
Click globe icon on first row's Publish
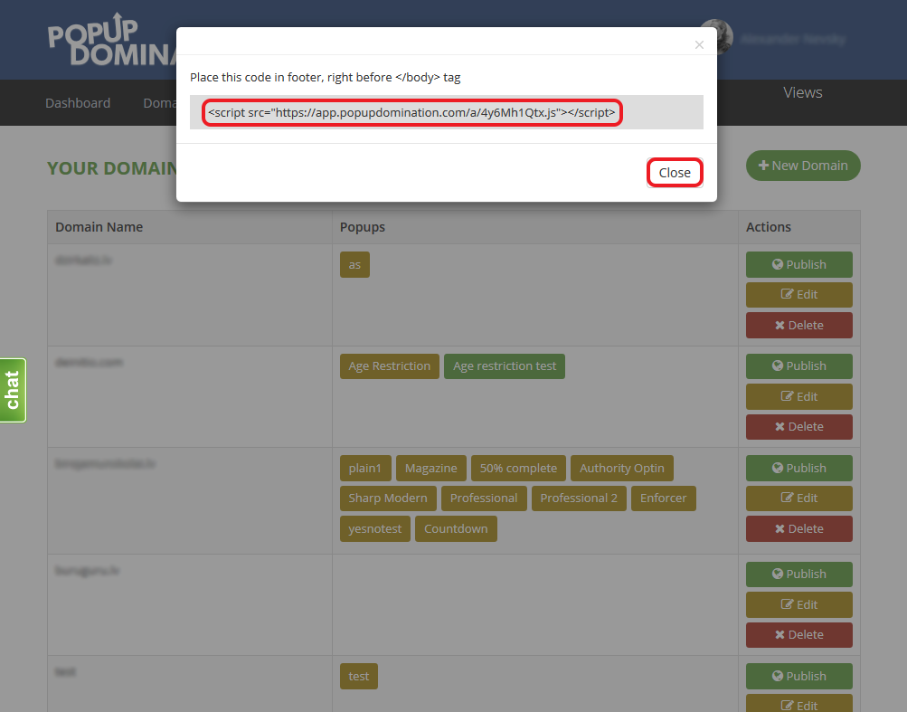click(x=778, y=264)
